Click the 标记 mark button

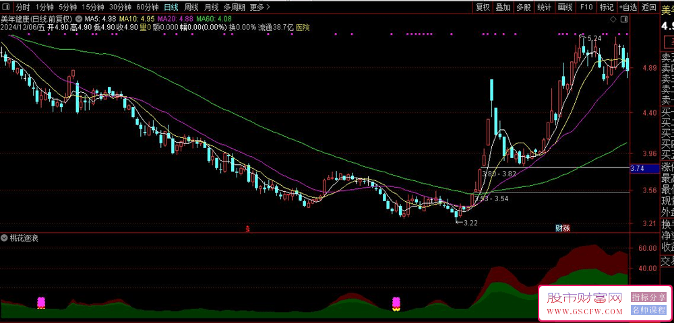tap(607, 7)
